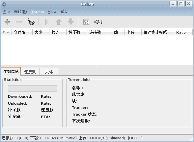Sort by the 状态 column header
Image resolution: width=194 pixels, height=142 pixels.
[58, 32]
